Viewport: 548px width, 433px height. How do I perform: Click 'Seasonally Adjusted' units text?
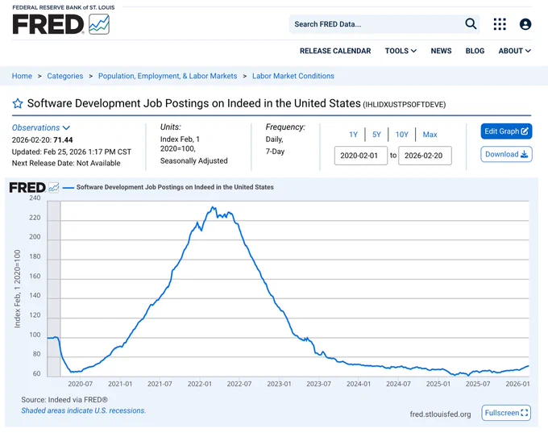(194, 161)
